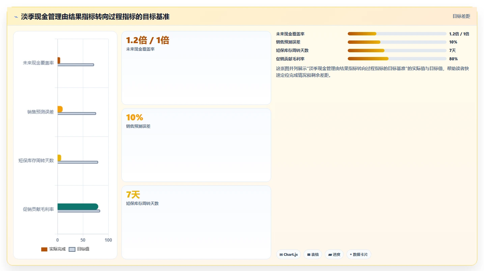Click the 短保库存周转天数 target bar in chart

click(x=78, y=162)
